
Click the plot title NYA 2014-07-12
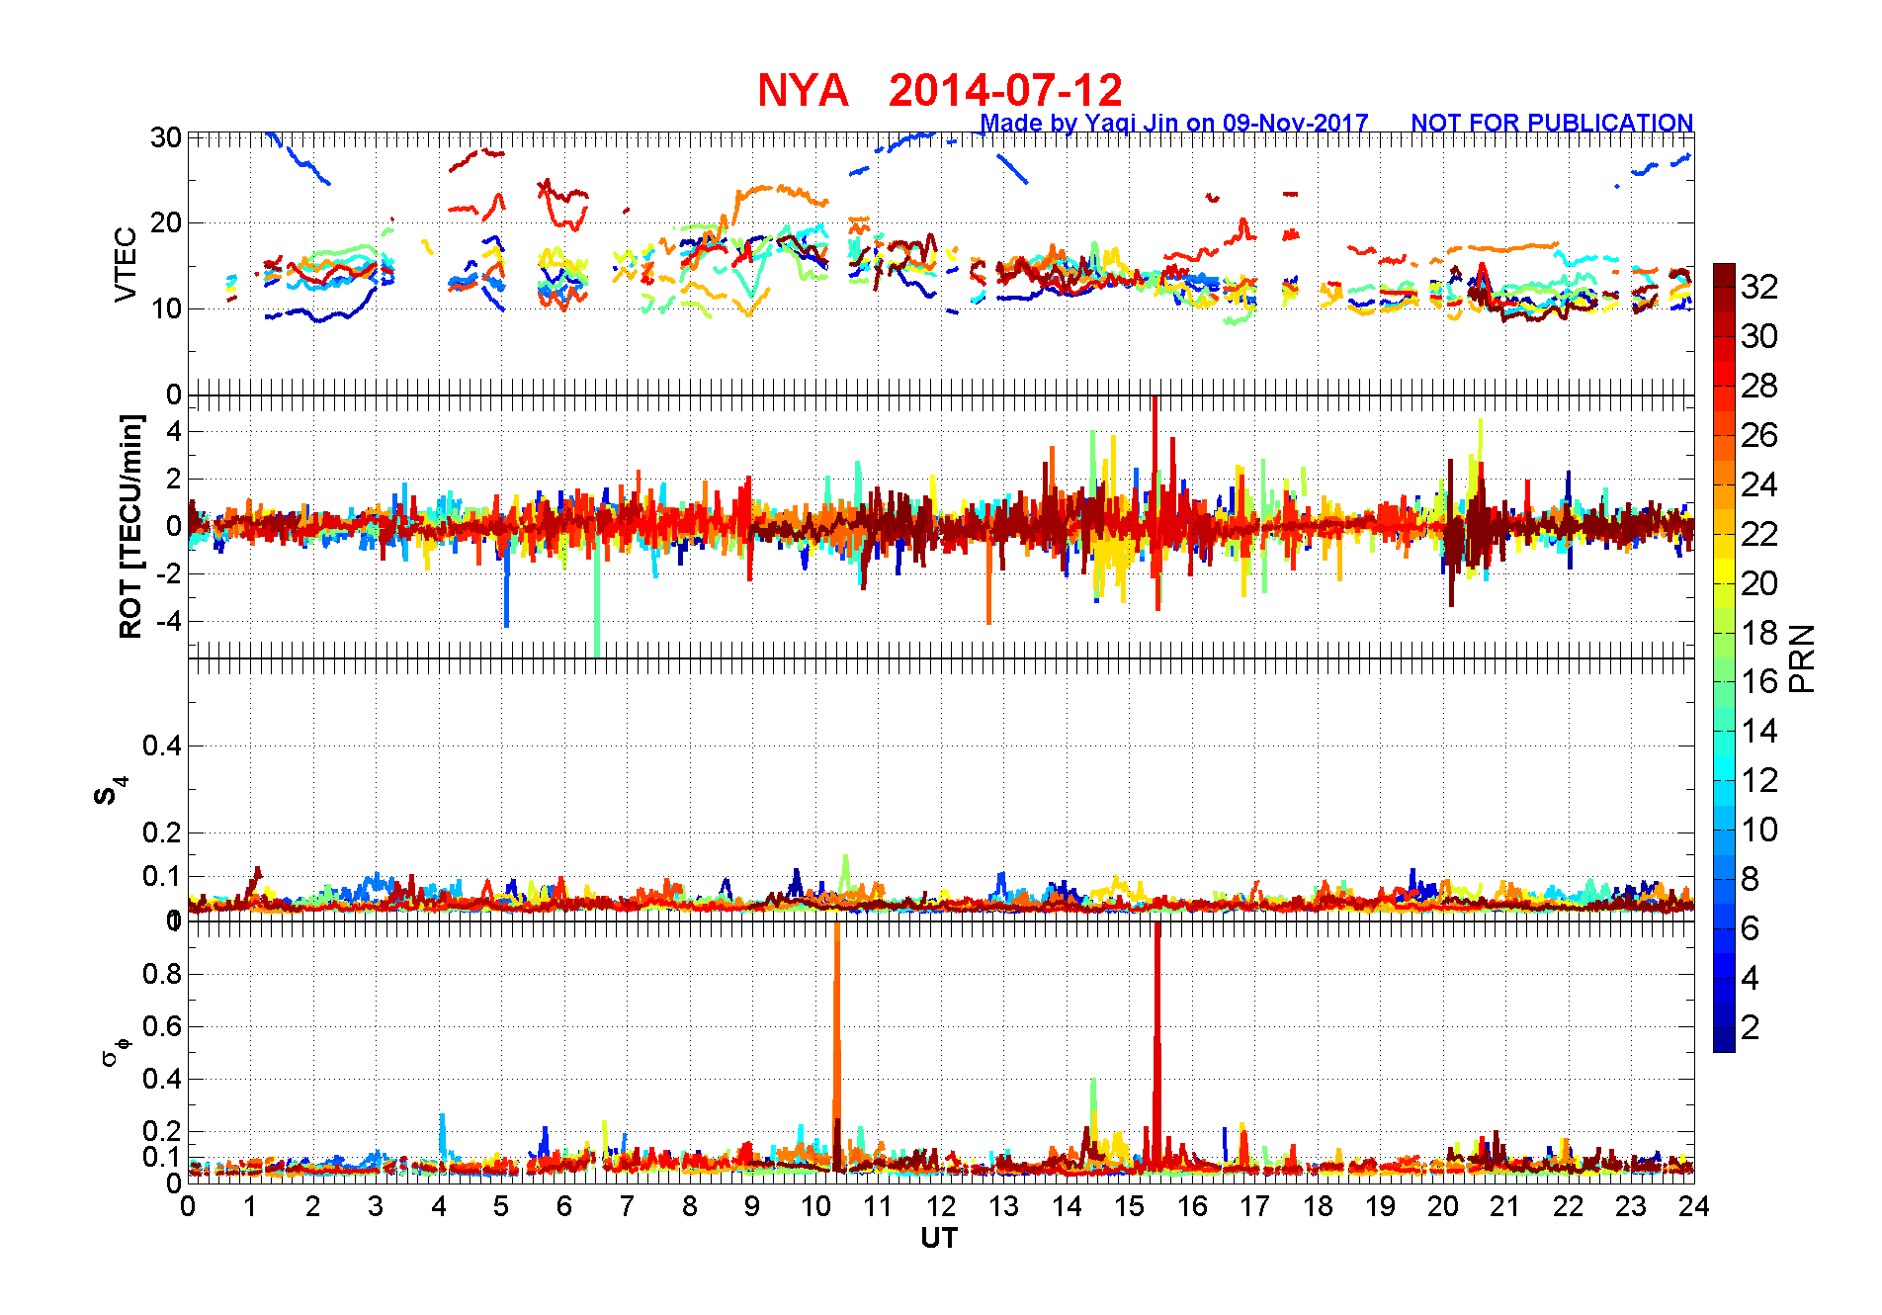(939, 91)
